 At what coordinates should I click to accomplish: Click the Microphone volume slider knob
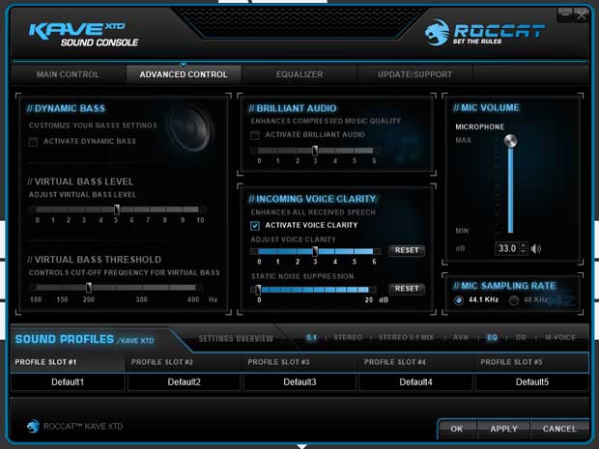pos(510,141)
